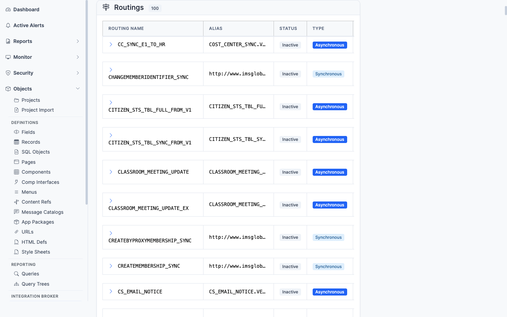Click the sidebar vertical scrollbar
This screenshot has width=507, height=317.
[x=87, y=102]
